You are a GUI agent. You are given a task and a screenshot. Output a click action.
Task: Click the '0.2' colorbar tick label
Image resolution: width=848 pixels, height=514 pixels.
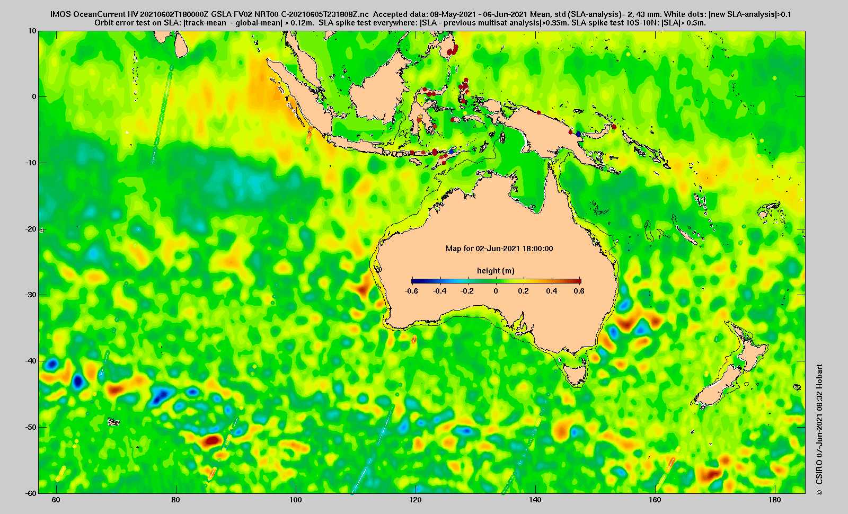[524, 291]
